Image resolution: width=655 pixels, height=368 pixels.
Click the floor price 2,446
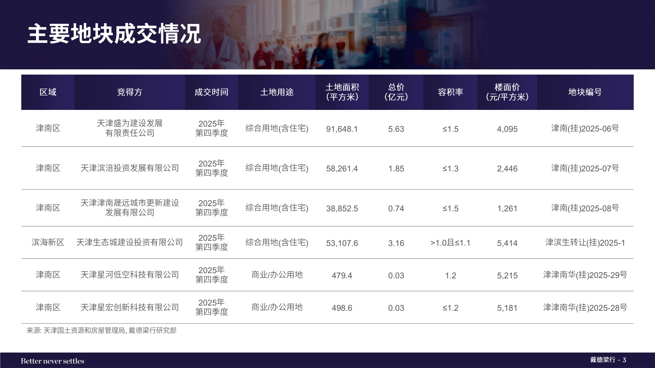coord(507,168)
